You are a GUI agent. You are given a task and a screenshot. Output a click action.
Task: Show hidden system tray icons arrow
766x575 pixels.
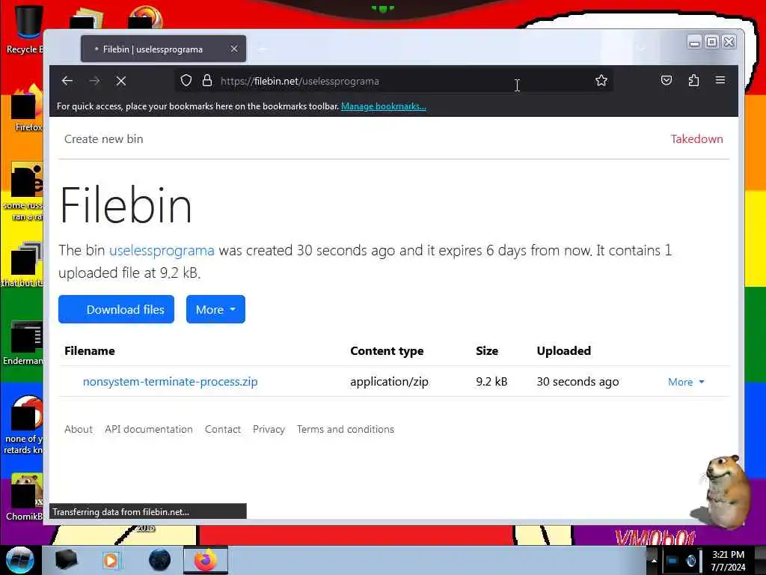click(654, 561)
